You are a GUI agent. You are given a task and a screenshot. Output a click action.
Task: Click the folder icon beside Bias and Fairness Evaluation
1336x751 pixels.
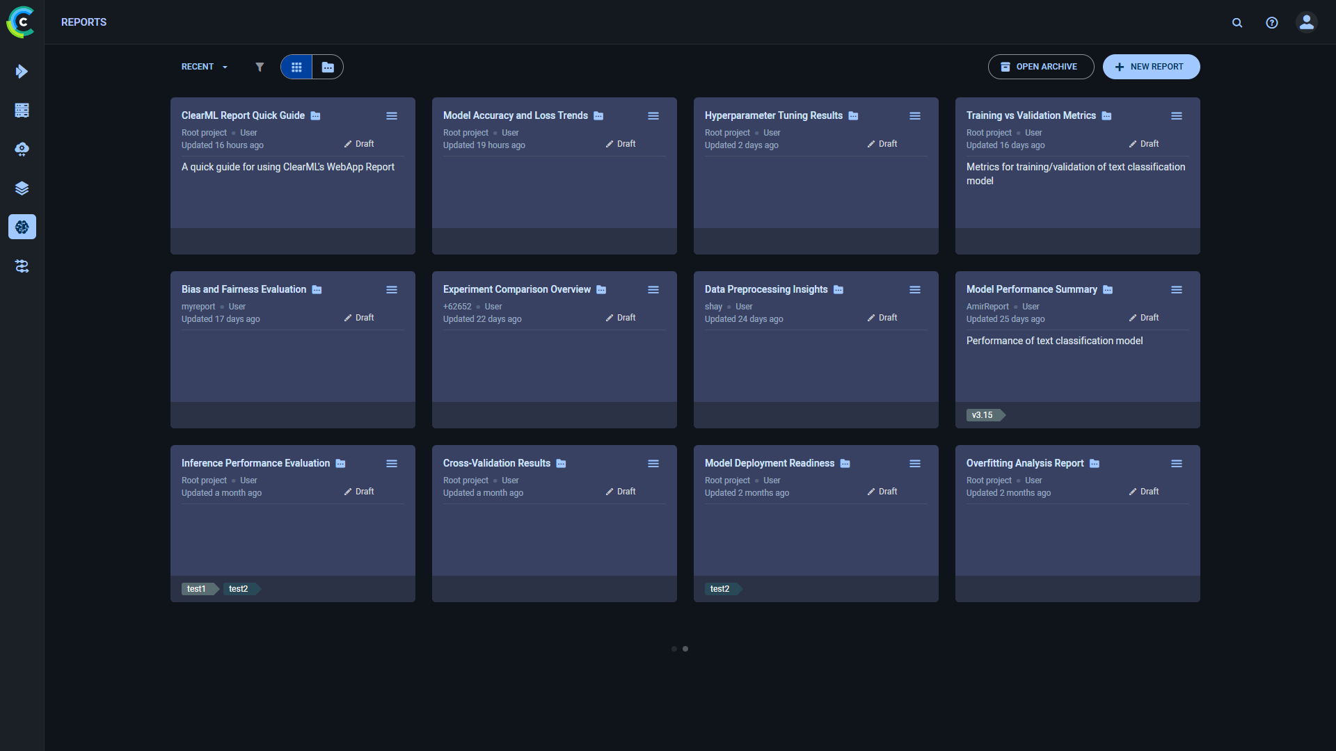[317, 289]
